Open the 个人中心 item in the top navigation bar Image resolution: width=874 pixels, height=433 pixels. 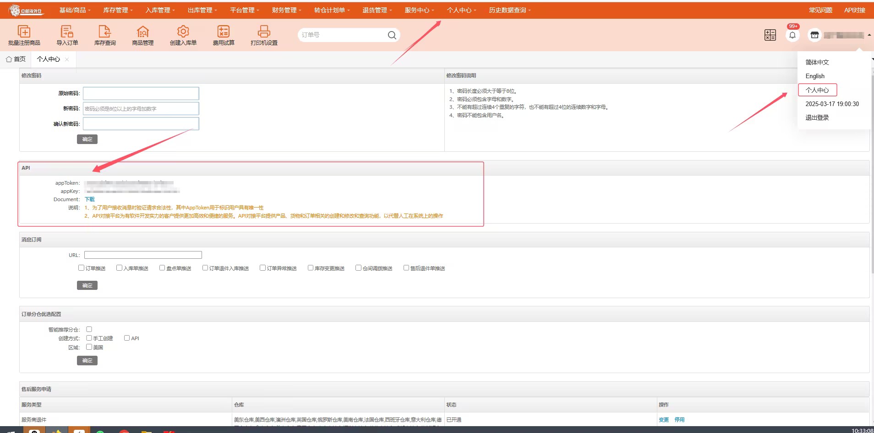pyautogui.click(x=461, y=10)
